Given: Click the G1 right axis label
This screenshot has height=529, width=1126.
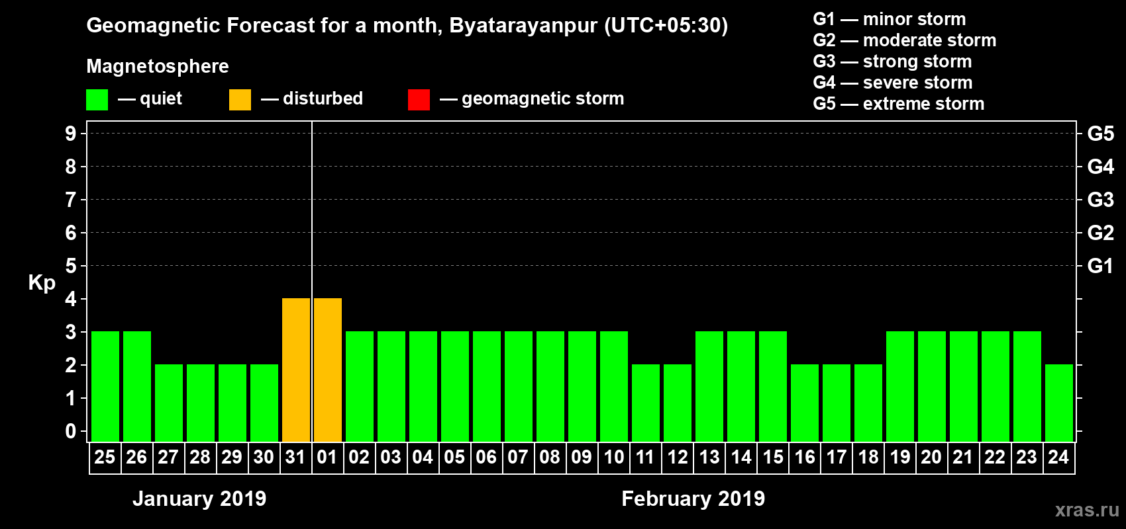Looking at the screenshot, I should (x=1101, y=266).
